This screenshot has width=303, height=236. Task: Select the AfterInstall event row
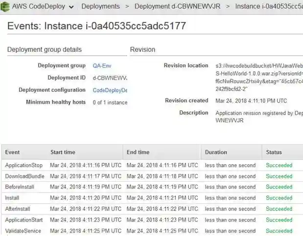click(152, 209)
